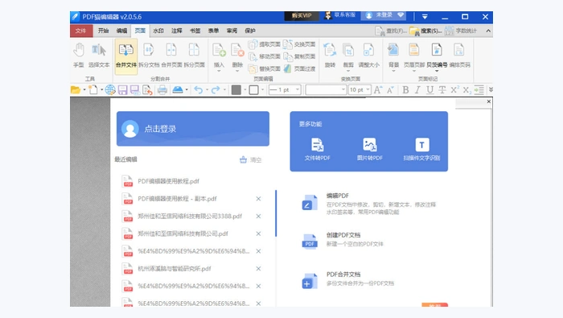Toggle Strikethrough formatting

click(442, 90)
